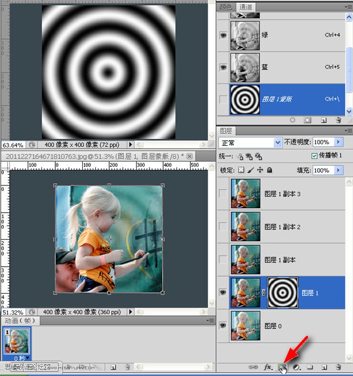The height and width of the screenshot is (376, 353).
Task: Lock transparent pixels for the layer
Action: (x=241, y=170)
